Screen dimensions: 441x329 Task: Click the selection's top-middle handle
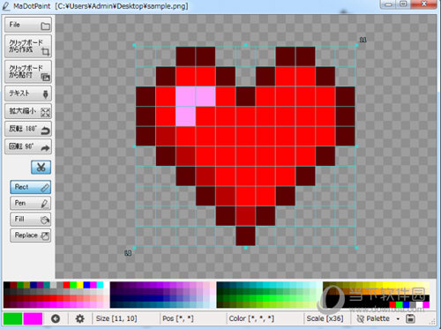coord(246,45)
